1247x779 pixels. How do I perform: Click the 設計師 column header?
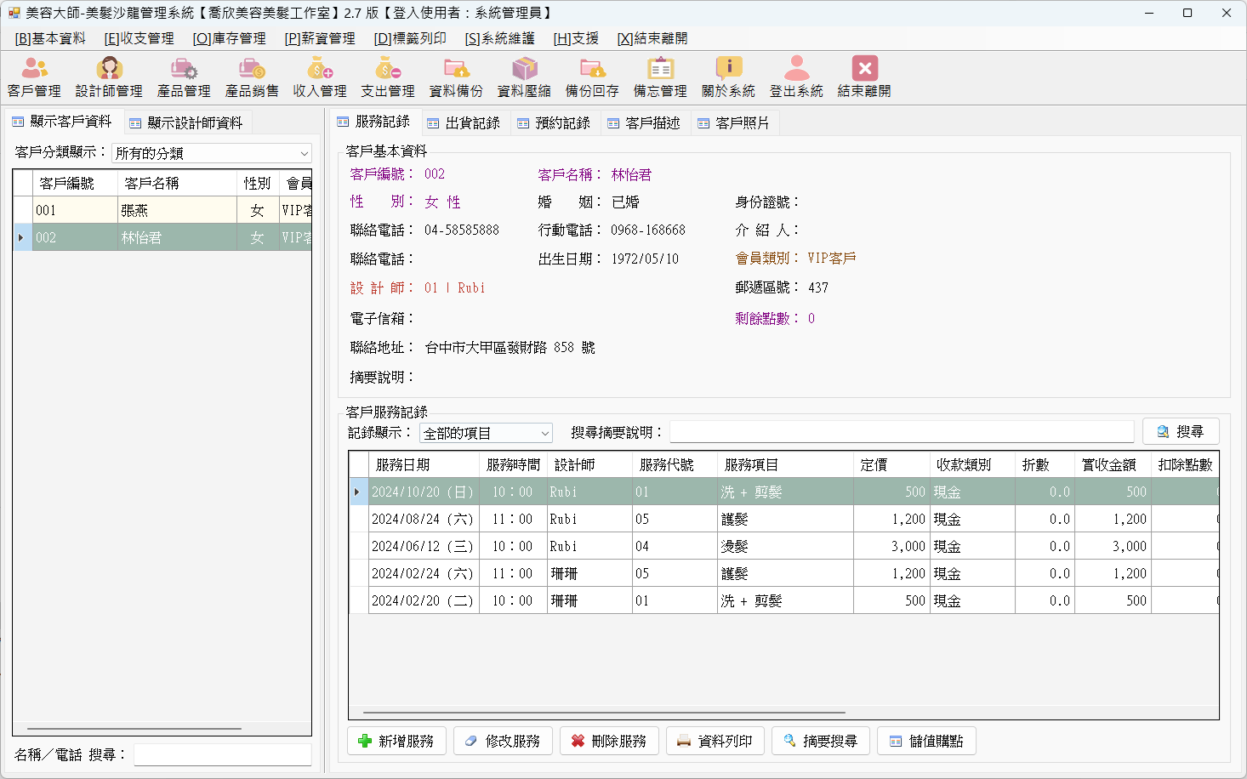point(589,464)
